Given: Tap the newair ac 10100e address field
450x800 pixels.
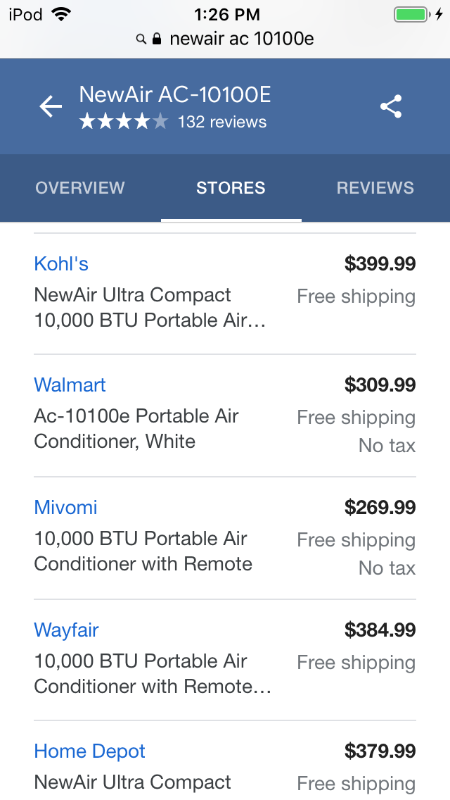Looking at the screenshot, I should (x=242, y=38).
